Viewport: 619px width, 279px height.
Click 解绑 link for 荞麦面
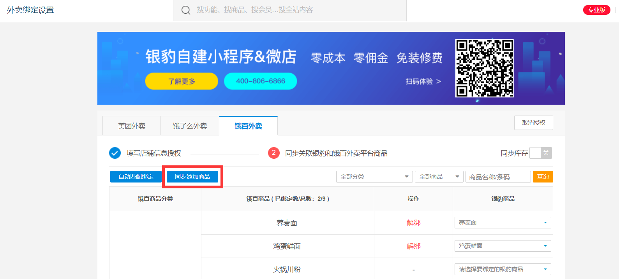pyautogui.click(x=413, y=223)
